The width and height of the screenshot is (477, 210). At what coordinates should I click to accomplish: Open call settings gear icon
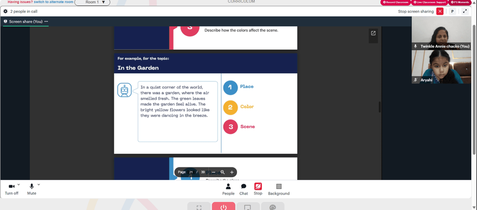click(x=5, y=11)
